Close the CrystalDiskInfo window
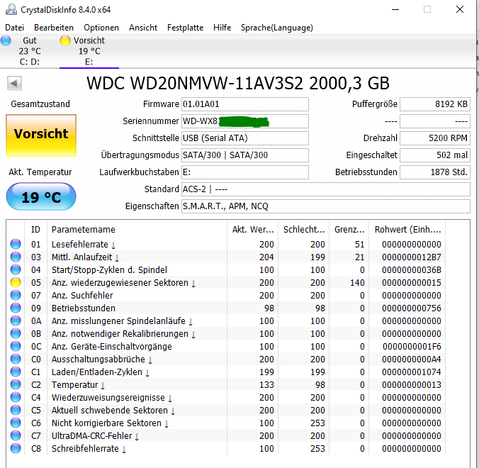This screenshot has width=479, height=468. click(x=459, y=9)
